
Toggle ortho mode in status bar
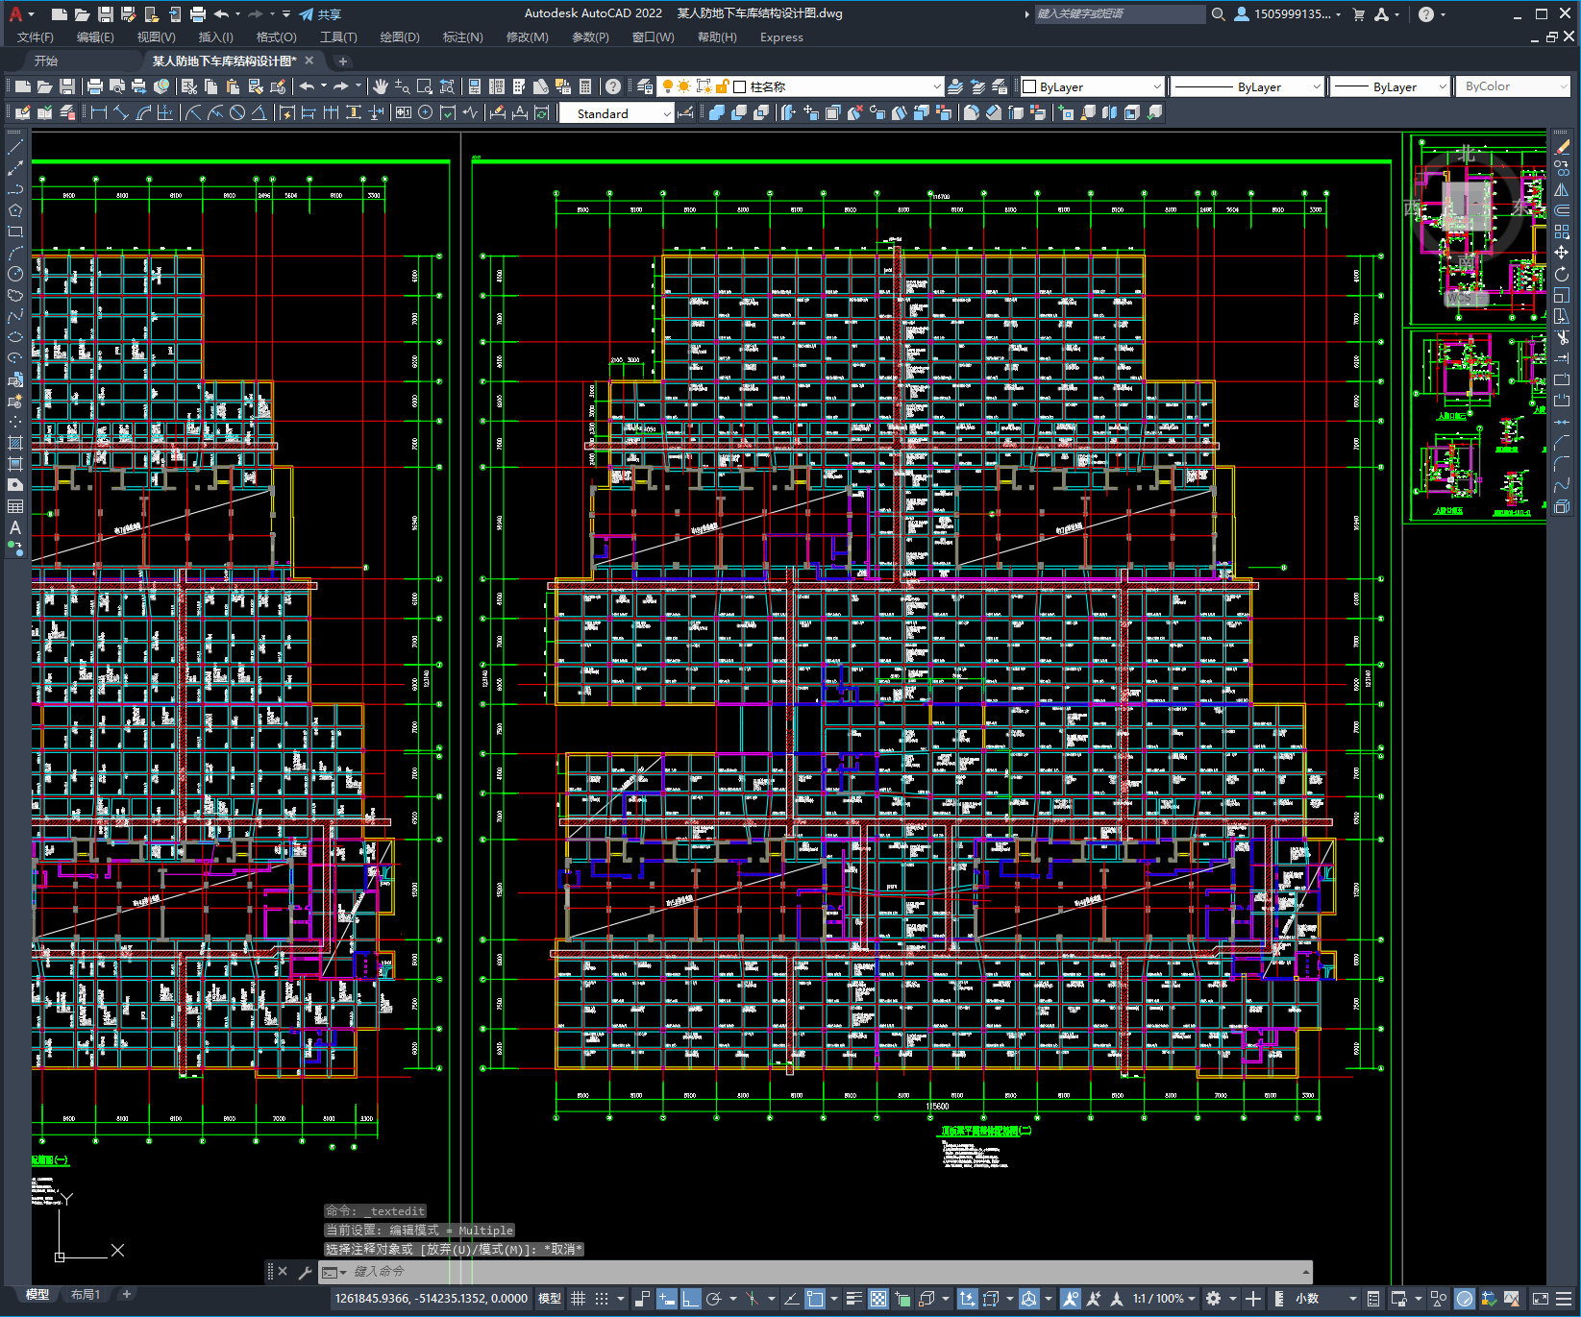(690, 1299)
